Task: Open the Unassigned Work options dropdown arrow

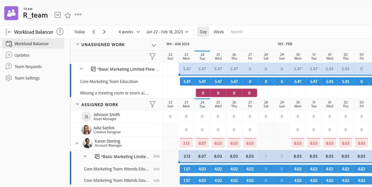Action: pyautogui.click(x=154, y=45)
